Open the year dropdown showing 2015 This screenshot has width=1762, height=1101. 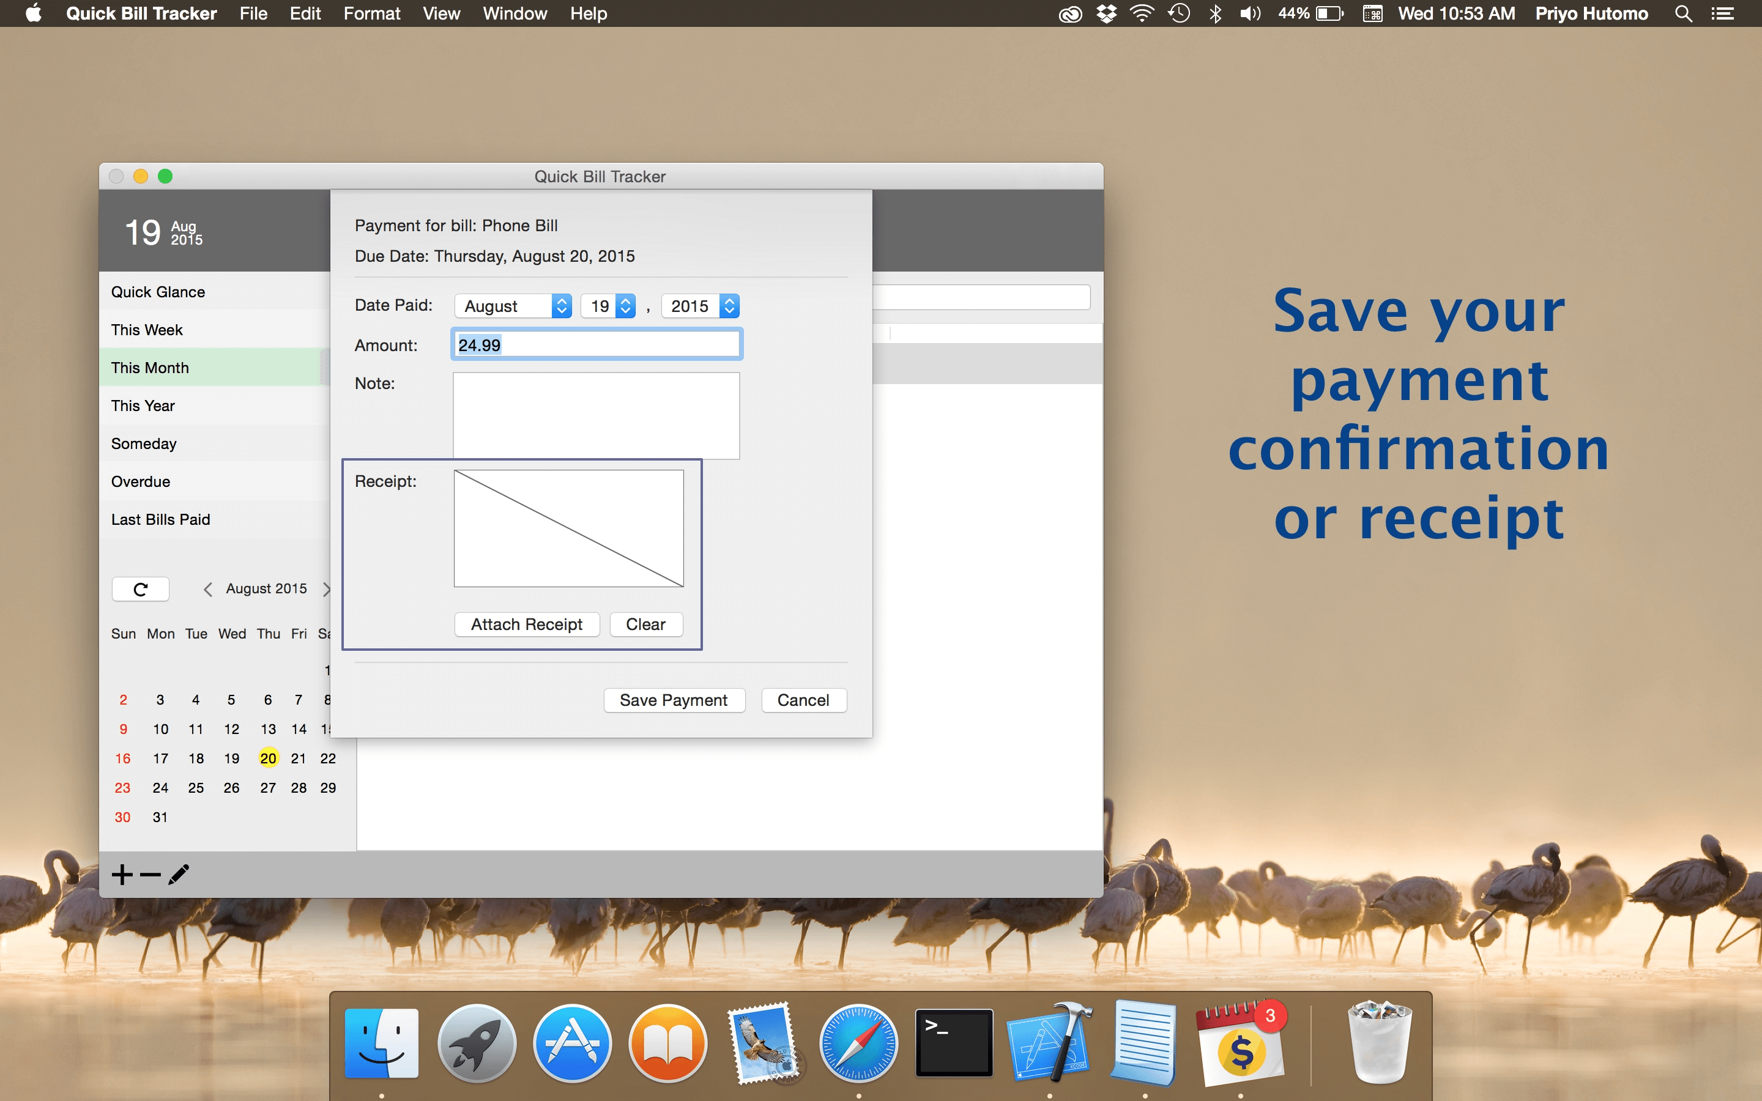pos(701,306)
